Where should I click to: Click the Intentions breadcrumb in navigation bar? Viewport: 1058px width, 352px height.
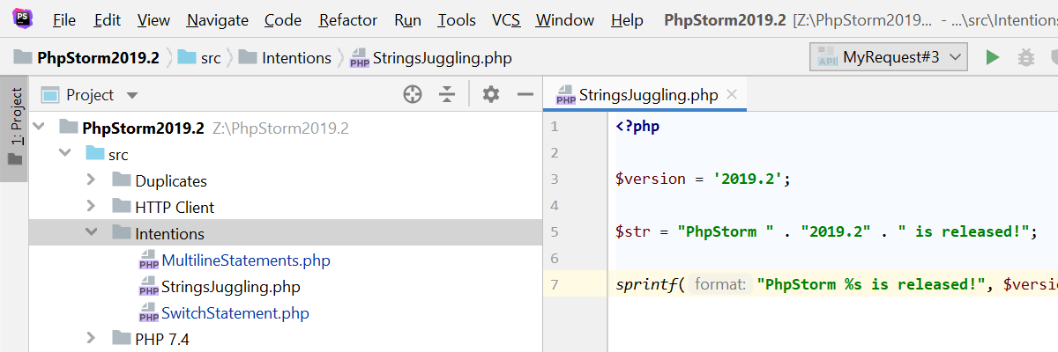point(296,58)
